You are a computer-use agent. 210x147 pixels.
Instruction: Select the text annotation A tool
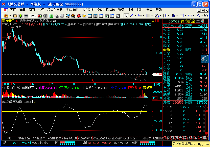tap(198, 15)
